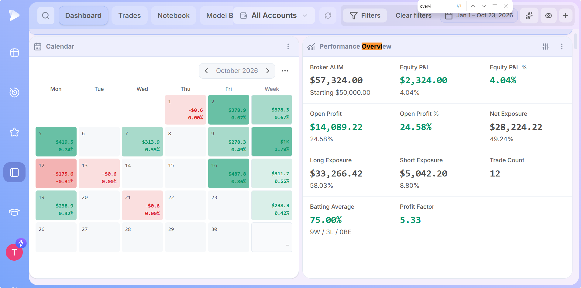Close the find bar
The width and height of the screenshot is (581, 288).
(x=506, y=6)
